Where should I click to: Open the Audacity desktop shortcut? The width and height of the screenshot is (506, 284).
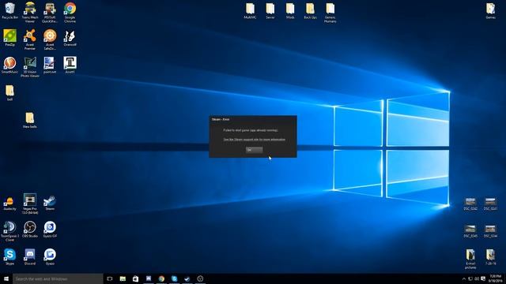10,203
